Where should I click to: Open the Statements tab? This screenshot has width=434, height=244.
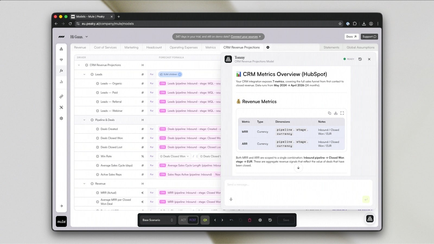331,47
